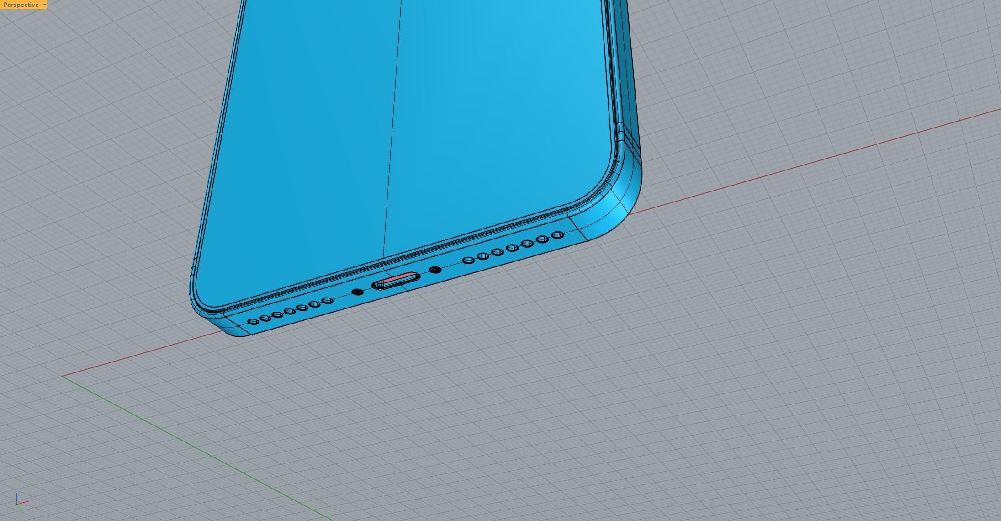Click the Perspective viewport title label
Viewport: 1001px width, 521px height.
(x=21, y=5)
